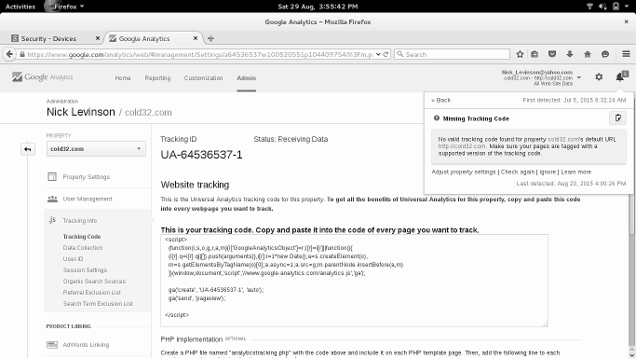
Task: Select the Google Analytics browser tab
Action: (x=154, y=38)
